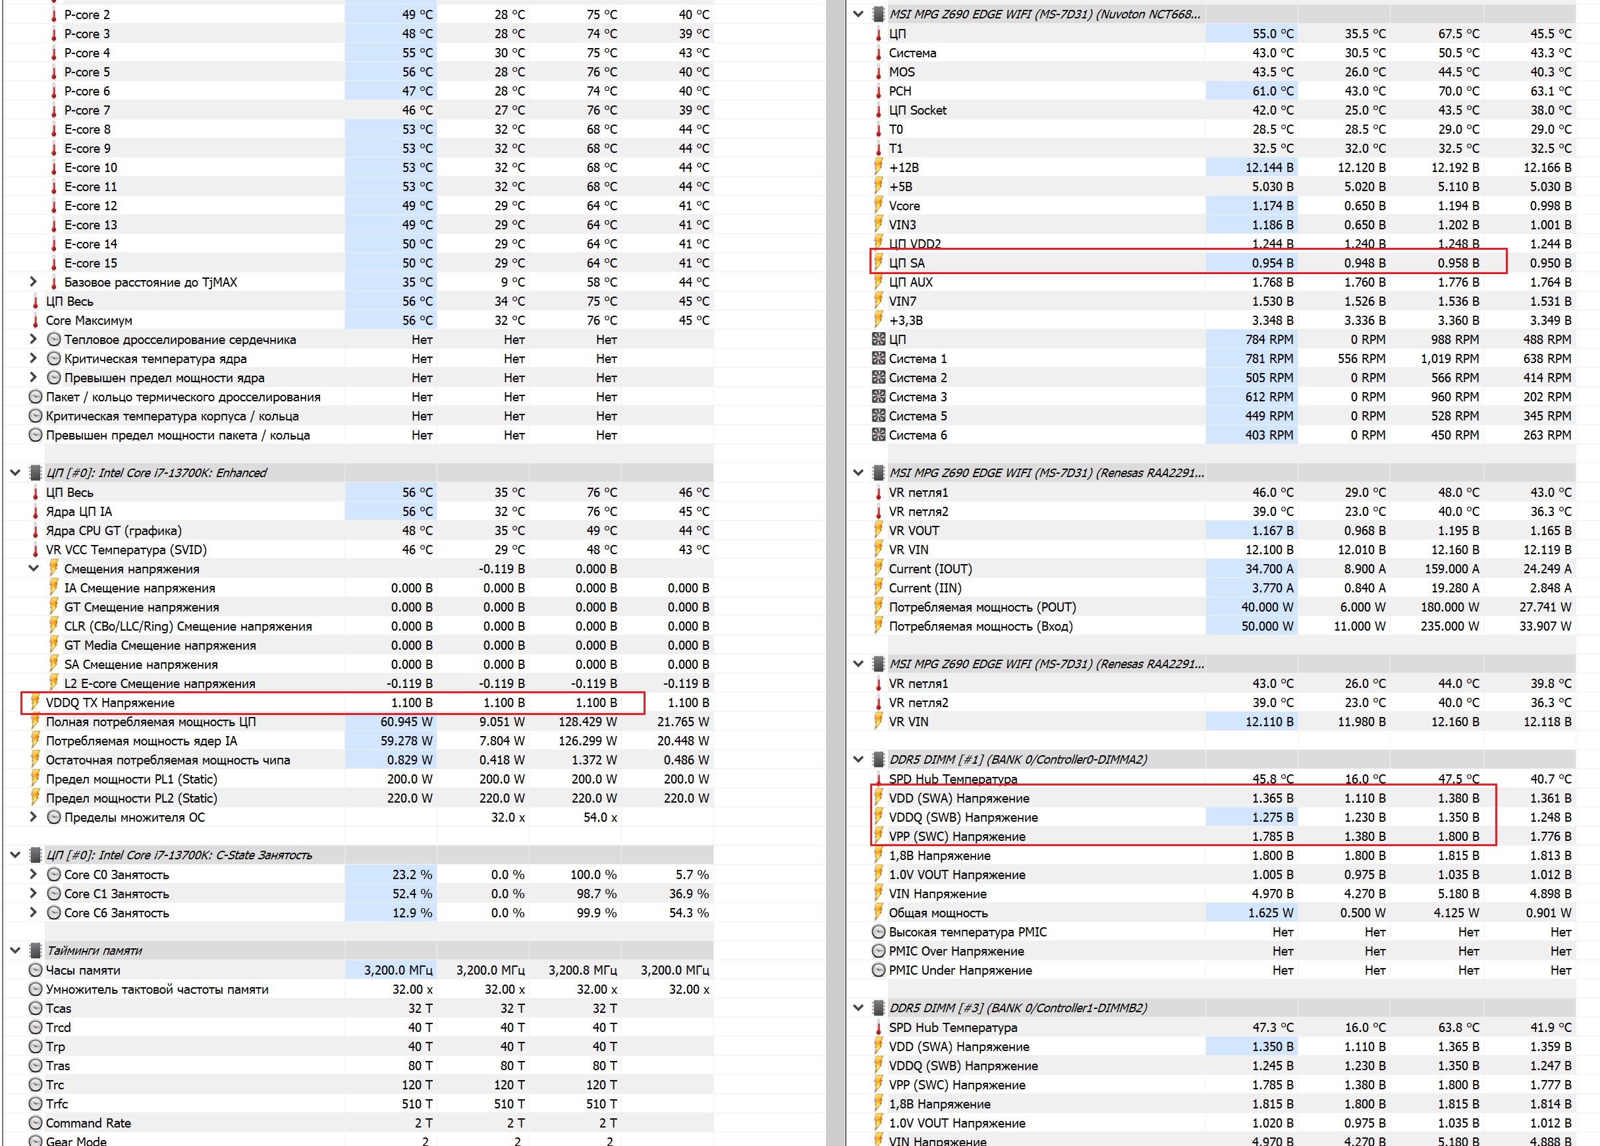Click chip icon of Тайминги памяти section

click(x=36, y=950)
